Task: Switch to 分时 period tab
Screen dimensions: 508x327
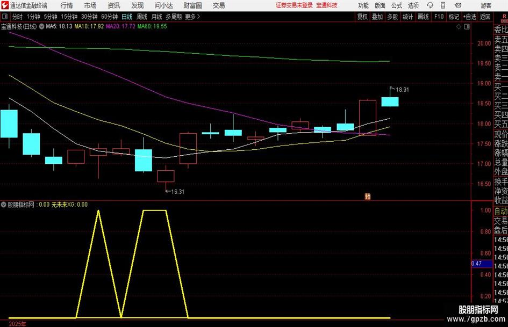Action: [18, 17]
